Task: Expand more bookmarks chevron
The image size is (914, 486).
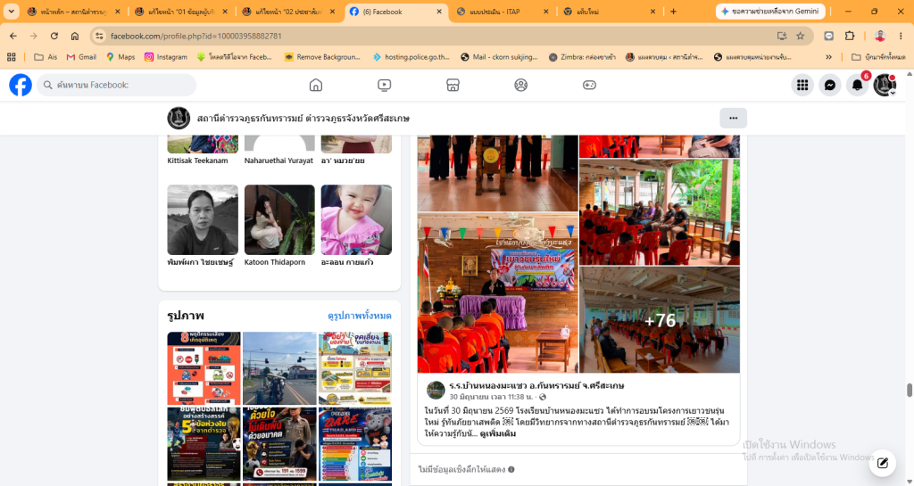Action: point(829,57)
